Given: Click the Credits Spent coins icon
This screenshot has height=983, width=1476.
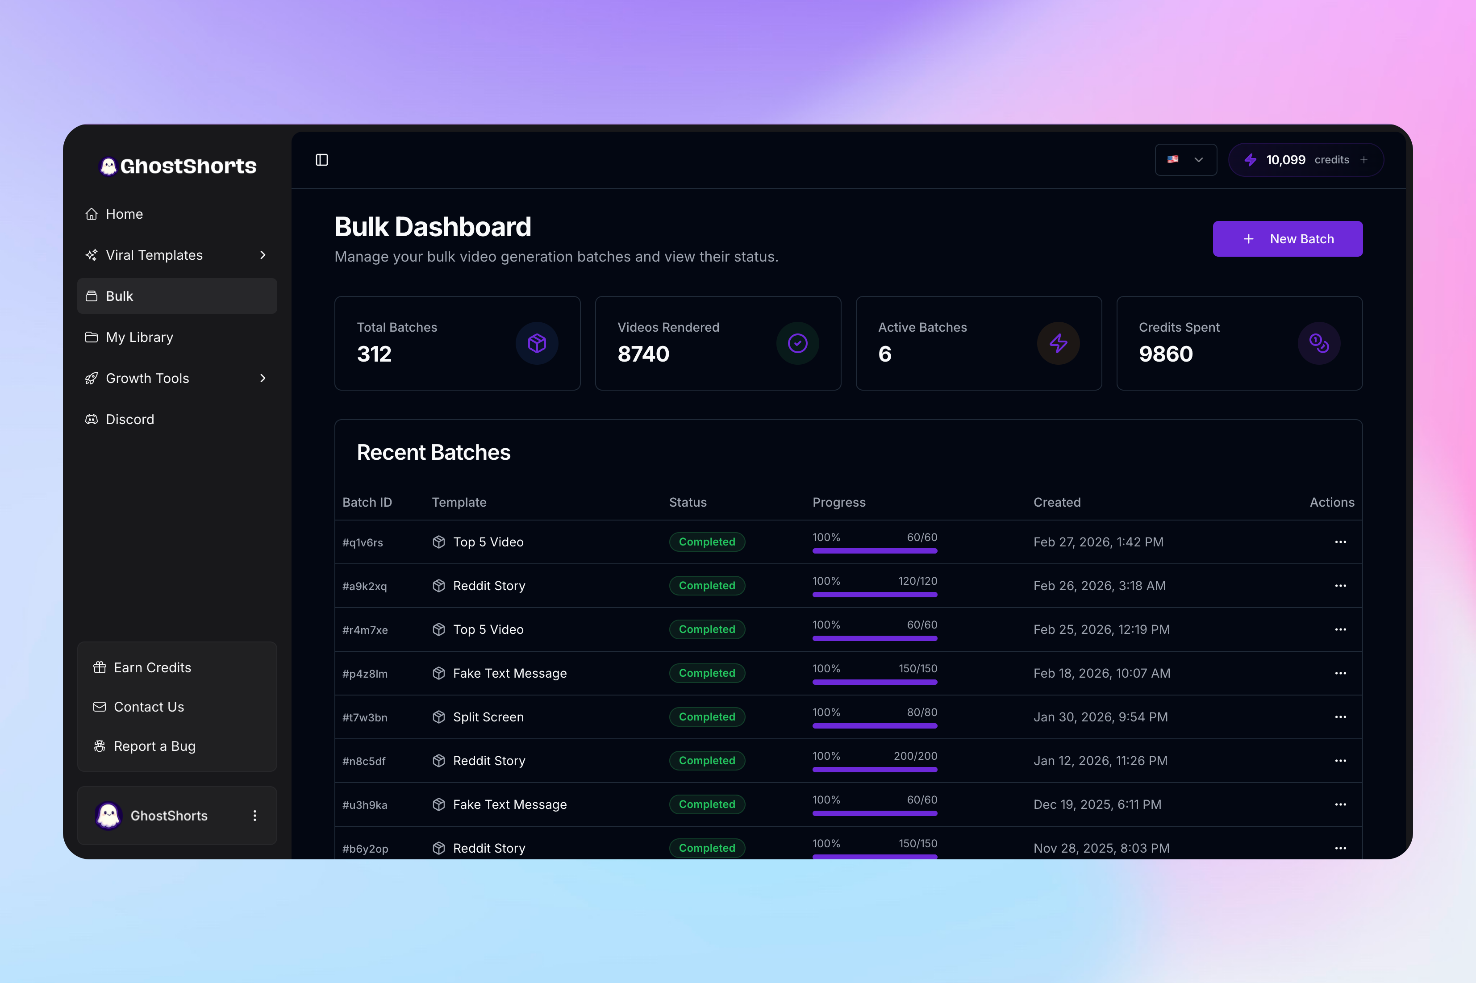Looking at the screenshot, I should coord(1318,344).
